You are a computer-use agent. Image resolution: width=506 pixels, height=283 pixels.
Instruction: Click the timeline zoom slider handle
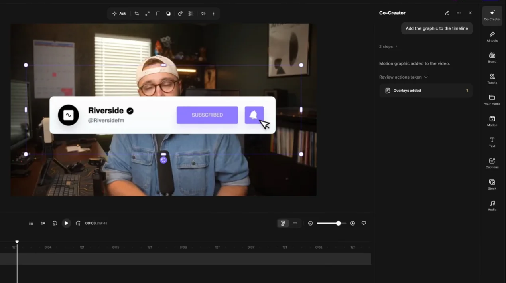338,223
